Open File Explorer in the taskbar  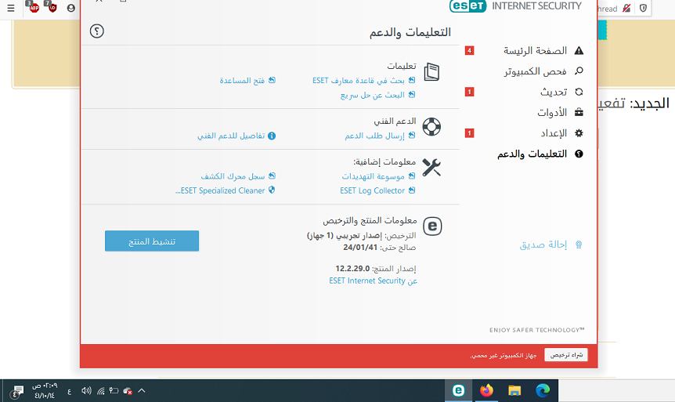point(514,390)
